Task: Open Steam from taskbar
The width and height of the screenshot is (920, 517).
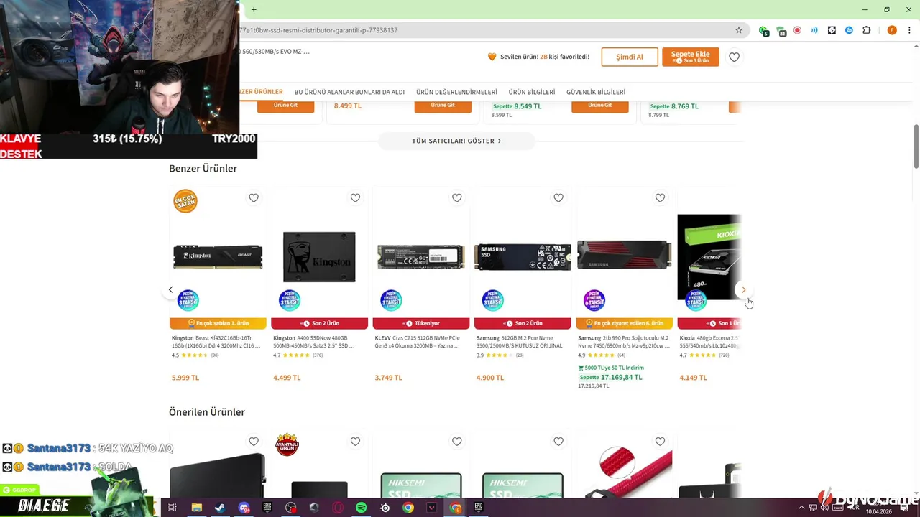Action: (x=220, y=508)
